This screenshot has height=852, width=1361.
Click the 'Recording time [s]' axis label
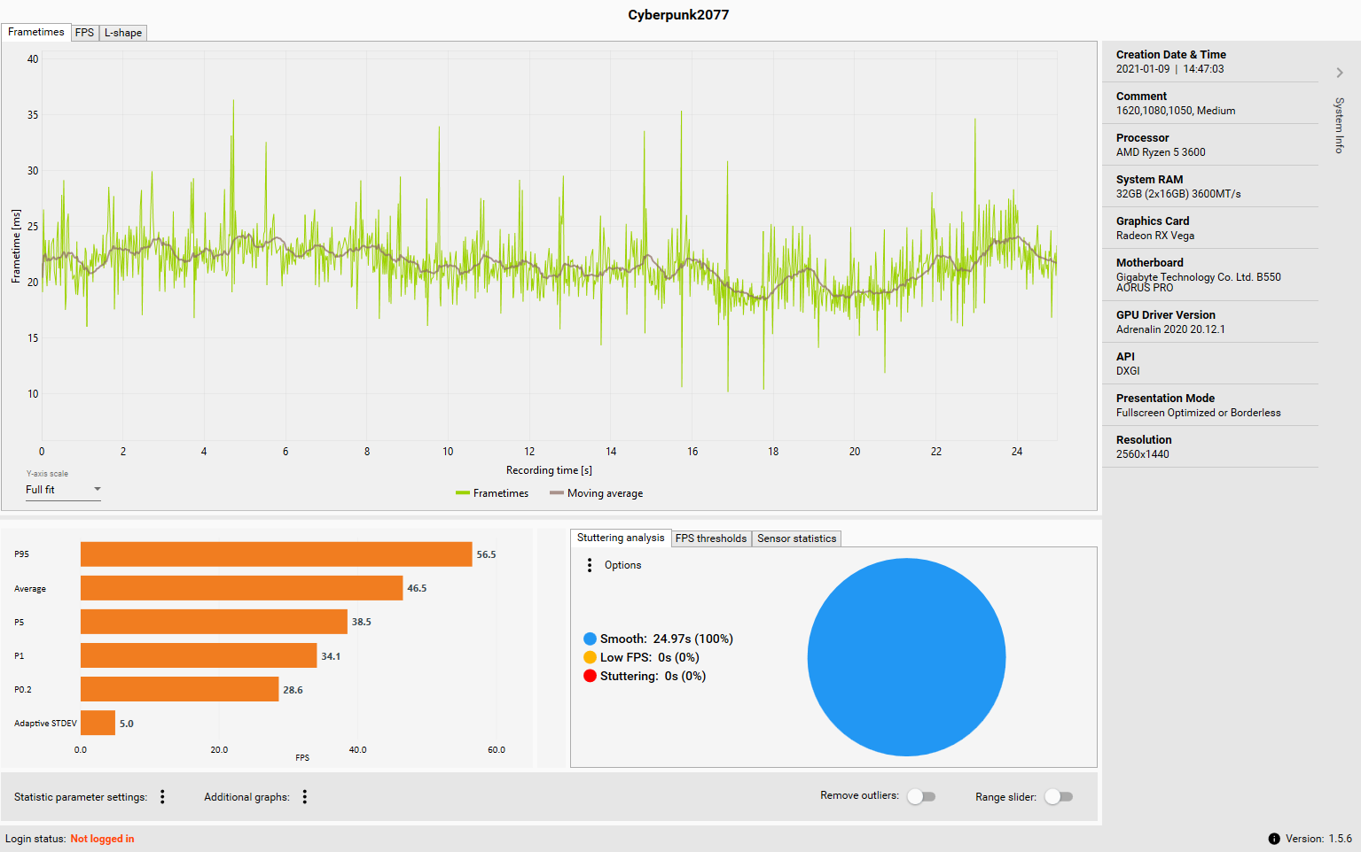[549, 470]
